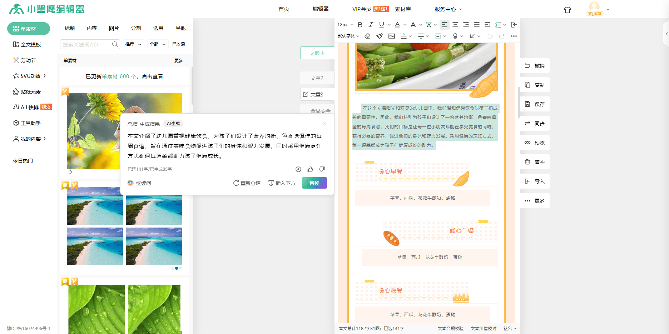
Task: Expand the 推荐 sorting dropdown
Action: pyautogui.click(x=133, y=44)
